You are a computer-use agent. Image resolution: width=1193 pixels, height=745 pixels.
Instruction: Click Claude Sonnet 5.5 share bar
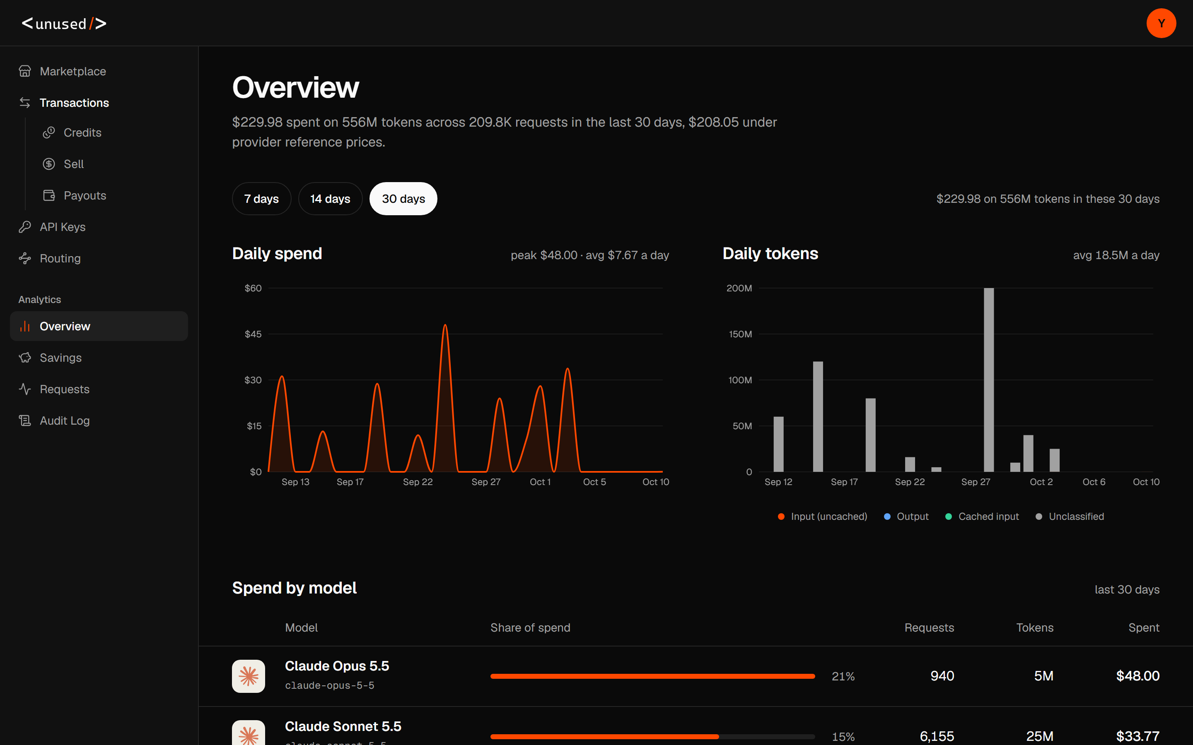653,737
